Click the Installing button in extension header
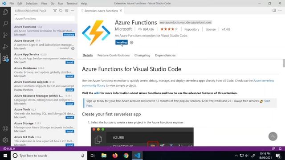 click(122, 42)
